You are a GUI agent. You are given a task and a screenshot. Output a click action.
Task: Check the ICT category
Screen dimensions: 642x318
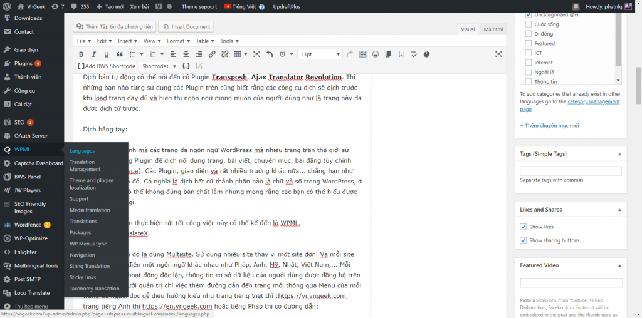(528, 53)
